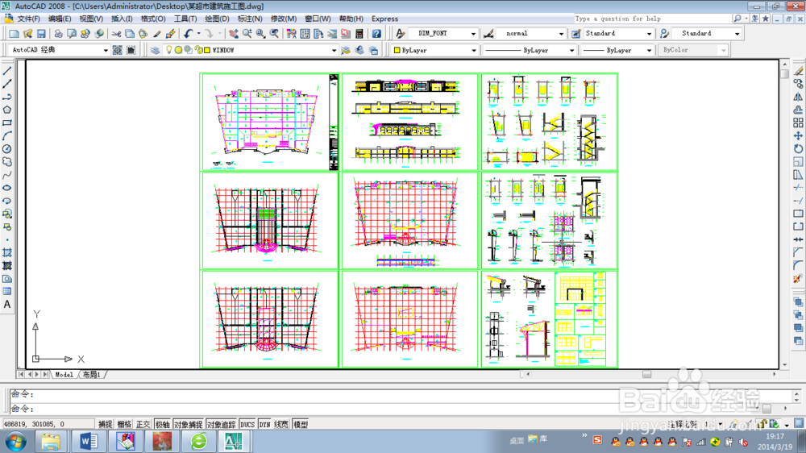Toggle 捕捉 snap mode in status bar
Image resolution: width=806 pixels, height=453 pixels.
pyautogui.click(x=105, y=424)
